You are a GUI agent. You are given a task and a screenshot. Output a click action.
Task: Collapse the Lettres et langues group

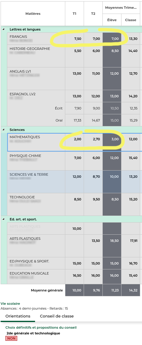click(x=3, y=29)
